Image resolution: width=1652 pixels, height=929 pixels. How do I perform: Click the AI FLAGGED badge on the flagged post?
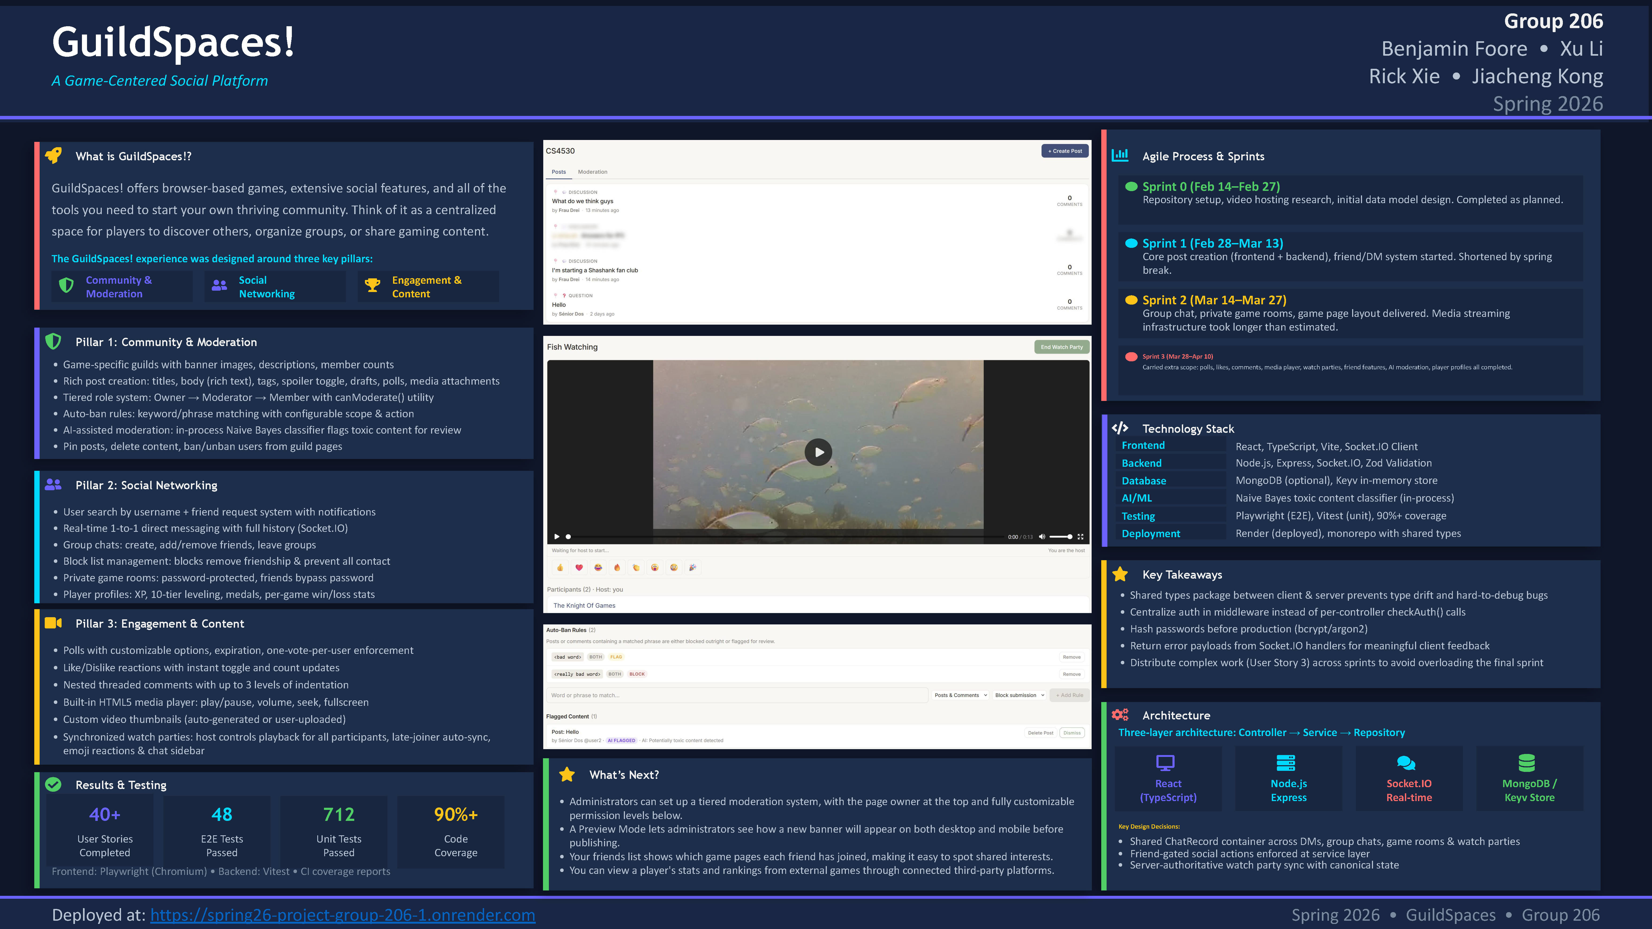(x=621, y=741)
